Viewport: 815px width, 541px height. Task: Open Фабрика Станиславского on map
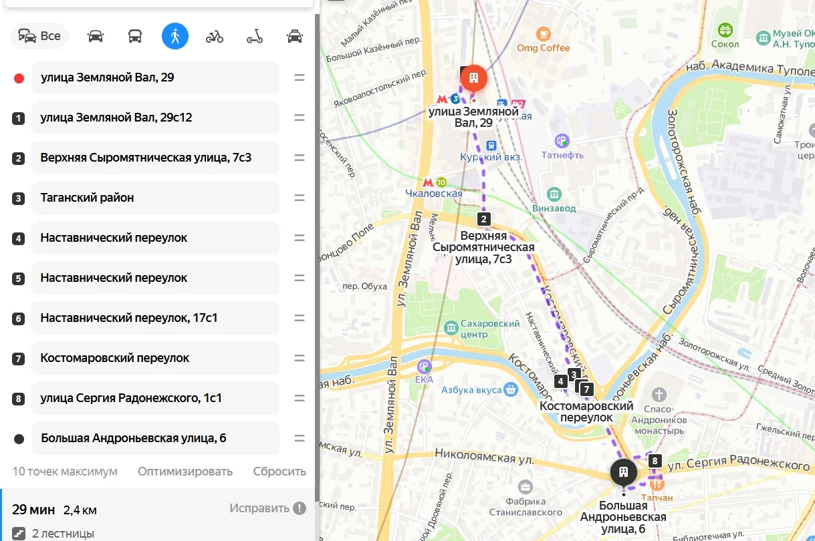click(526, 486)
